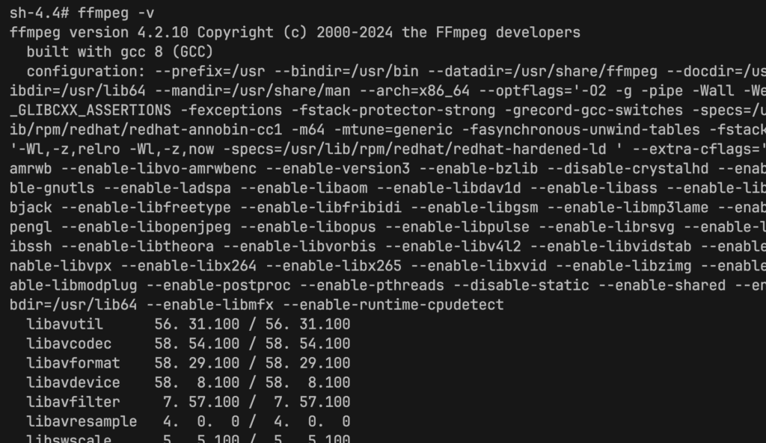Click the libavcodec library name

69,344
